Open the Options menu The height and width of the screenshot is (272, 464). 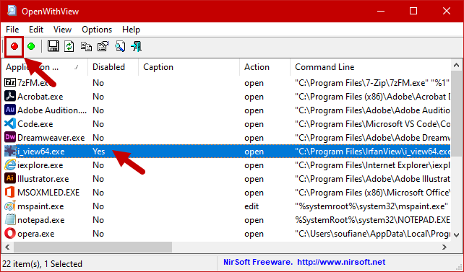pos(97,30)
